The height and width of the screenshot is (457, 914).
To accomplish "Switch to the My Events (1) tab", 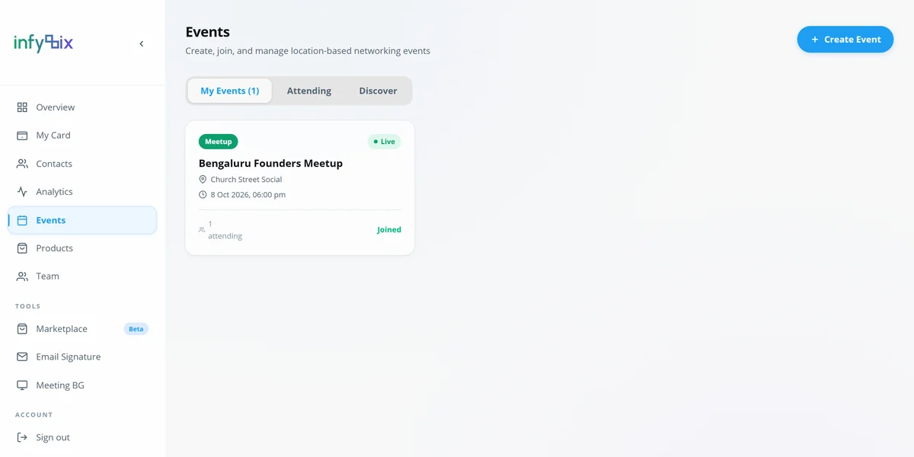I will [230, 91].
